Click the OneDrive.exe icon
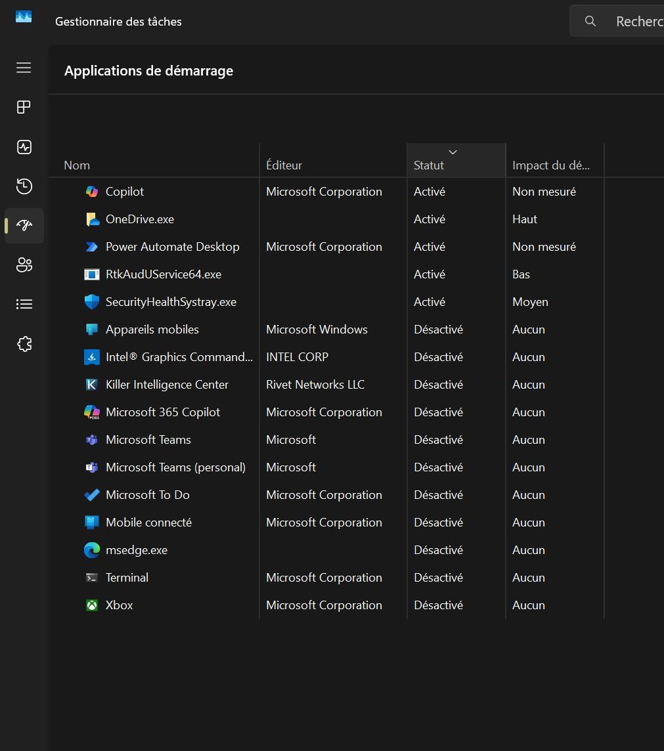664x751 pixels. tap(91, 219)
